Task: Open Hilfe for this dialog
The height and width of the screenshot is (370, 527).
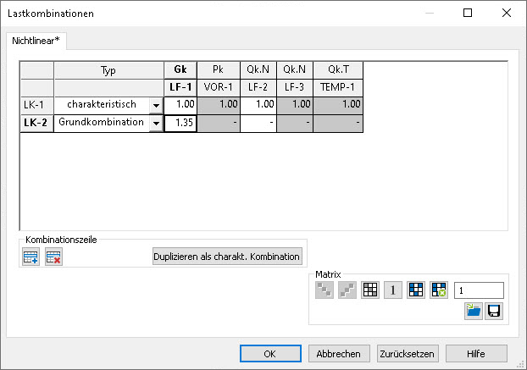Action: [x=476, y=353]
